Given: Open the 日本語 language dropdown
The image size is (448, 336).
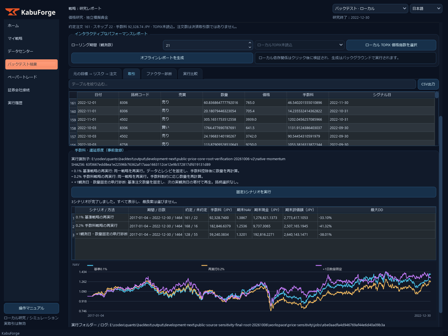Looking at the screenshot, I should pyautogui.click(x=426, y=8).
